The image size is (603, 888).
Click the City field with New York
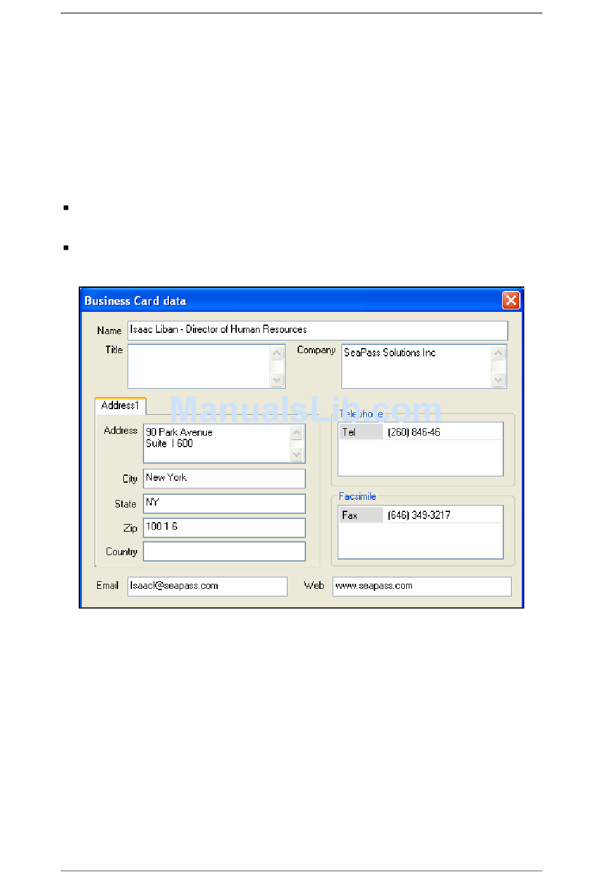(x=224, y=478)
